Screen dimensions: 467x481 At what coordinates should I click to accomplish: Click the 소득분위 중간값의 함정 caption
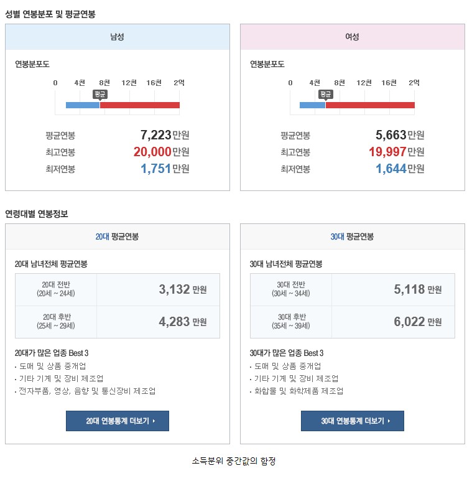(x=234, y=460)
